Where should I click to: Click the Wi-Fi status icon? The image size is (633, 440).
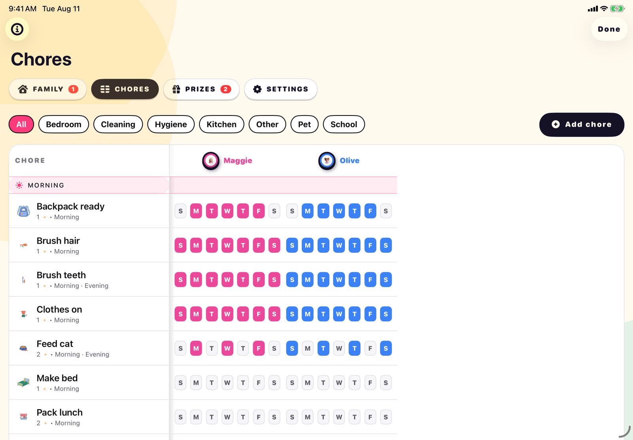(x=604, y=9)
